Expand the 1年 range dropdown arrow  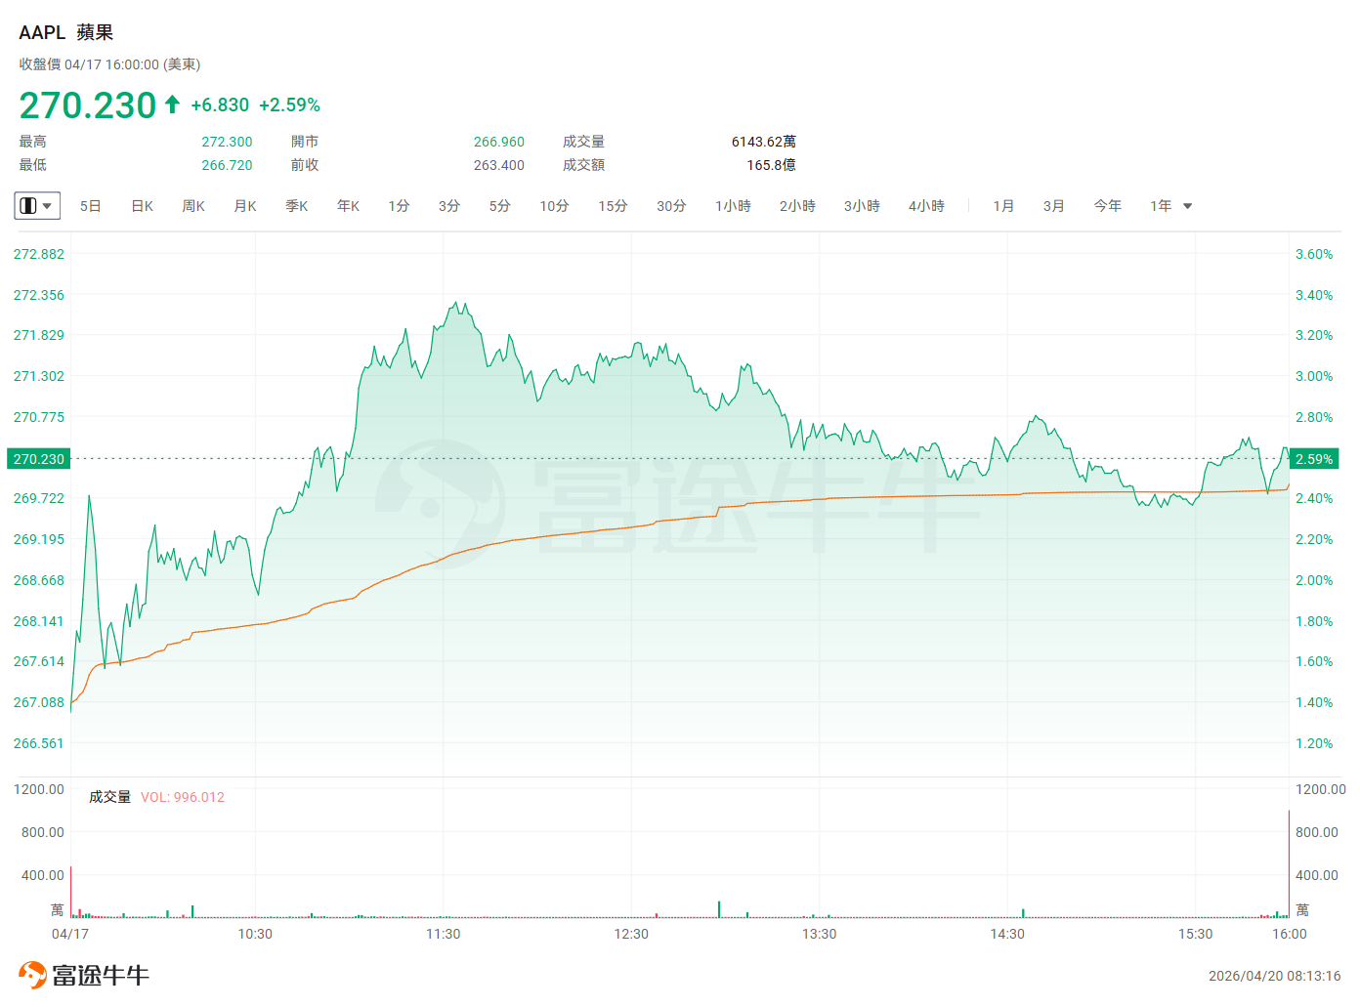tap(1188, 206)
